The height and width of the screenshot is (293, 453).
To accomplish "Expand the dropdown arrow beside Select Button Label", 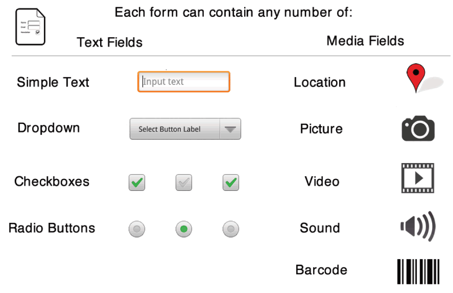I will click(230, 129).
